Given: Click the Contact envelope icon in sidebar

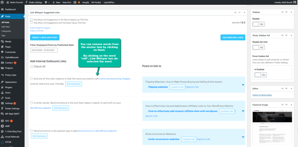Looking at the screenshot, I should [x=2, y=63].
